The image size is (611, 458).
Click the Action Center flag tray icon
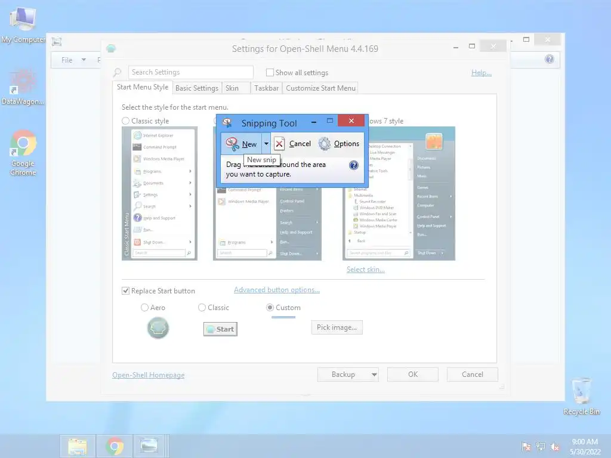click(x=526, y=446)
